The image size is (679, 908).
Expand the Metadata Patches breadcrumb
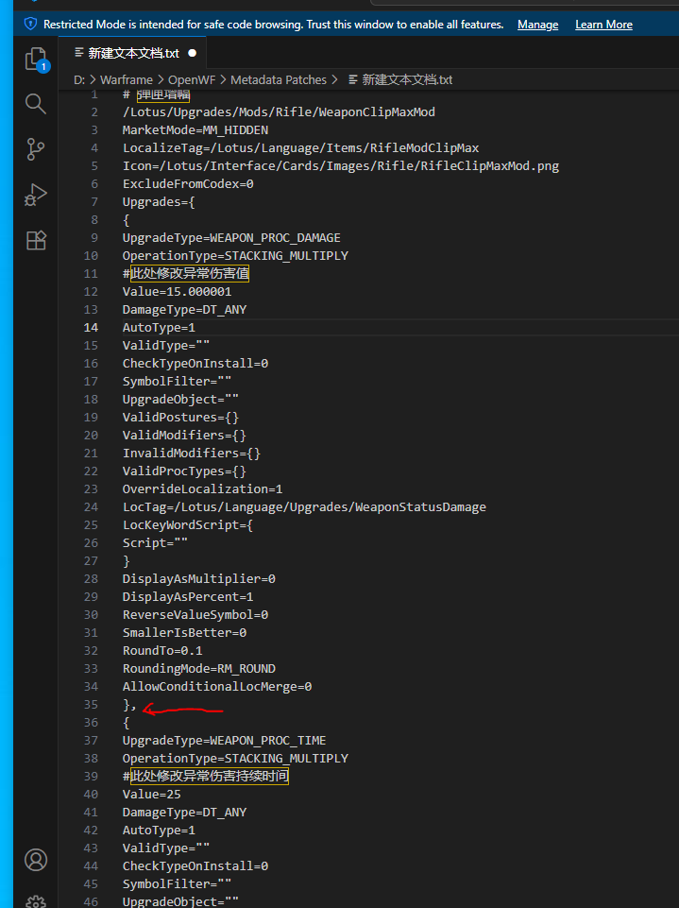pos(278,80)
